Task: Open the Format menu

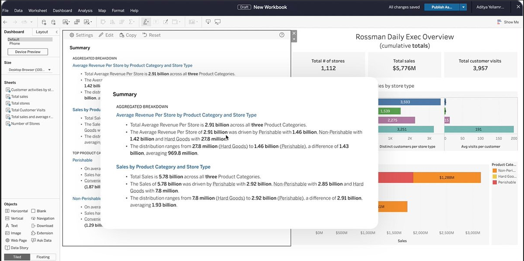Action: coord(118,10)
